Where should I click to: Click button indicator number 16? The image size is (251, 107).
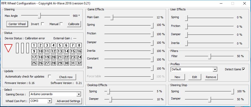(79, 51)
